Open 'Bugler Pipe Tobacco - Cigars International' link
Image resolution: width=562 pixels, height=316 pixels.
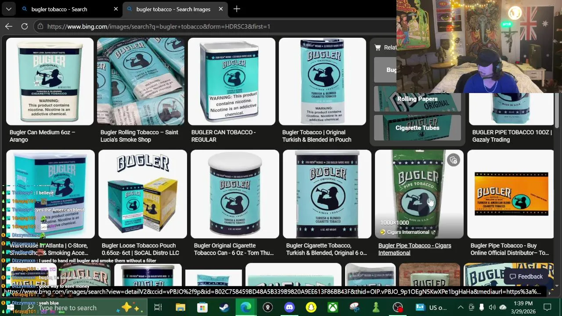pyautogui.click(x=414, y=249)
